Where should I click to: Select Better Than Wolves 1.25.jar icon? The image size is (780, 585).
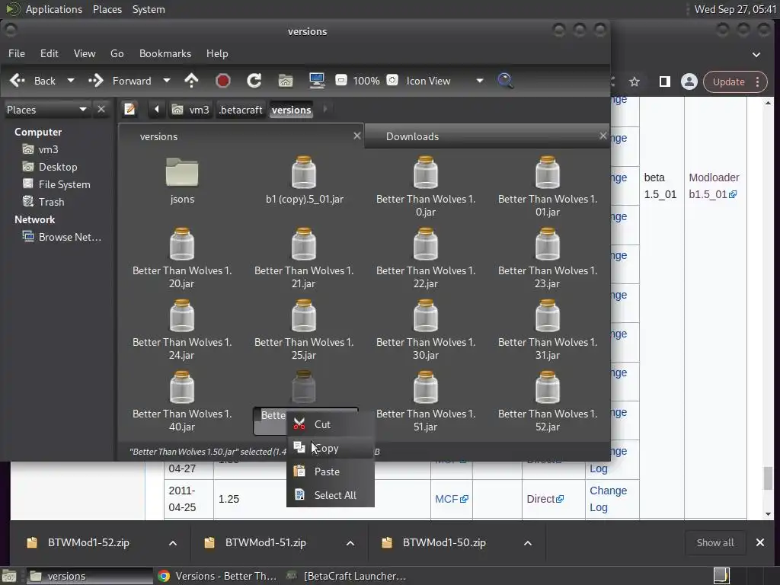click(304, 316)
